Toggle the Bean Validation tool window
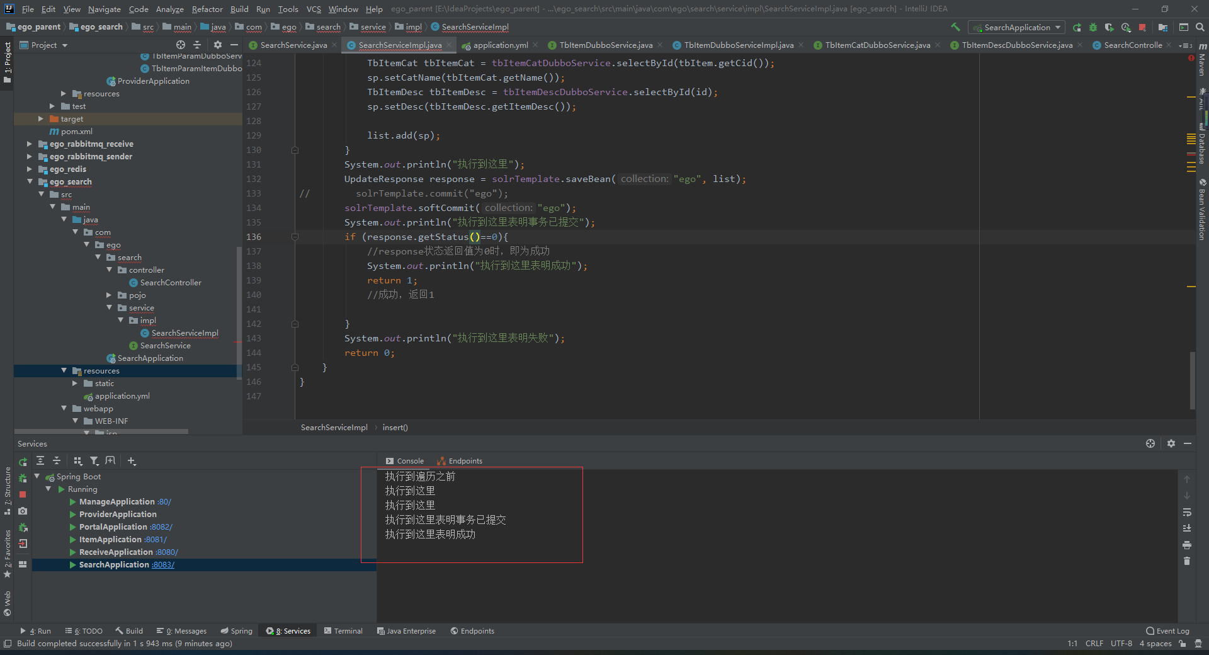The width and height of the screenshot is (1209, 655). pos(1202,210)
